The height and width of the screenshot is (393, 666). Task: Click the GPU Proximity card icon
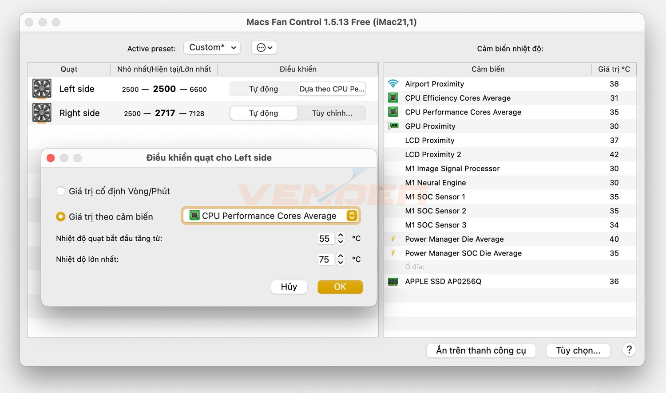(x=393, y=126)
